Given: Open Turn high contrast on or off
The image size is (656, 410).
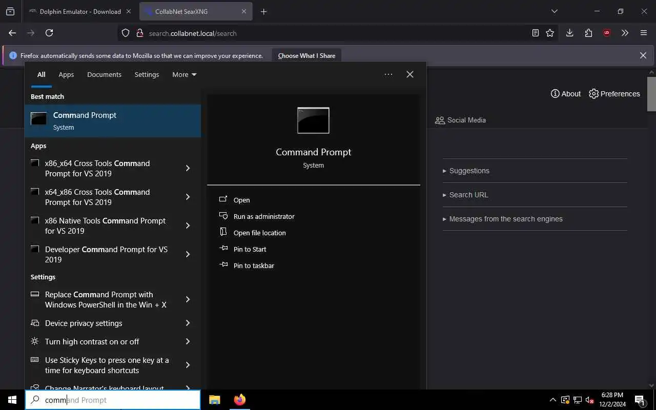Looking at the screenshot, I should click(x=100, y=341).
